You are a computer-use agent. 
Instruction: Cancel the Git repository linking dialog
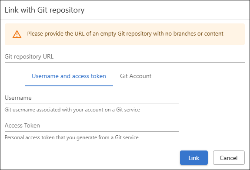(229, 158)
